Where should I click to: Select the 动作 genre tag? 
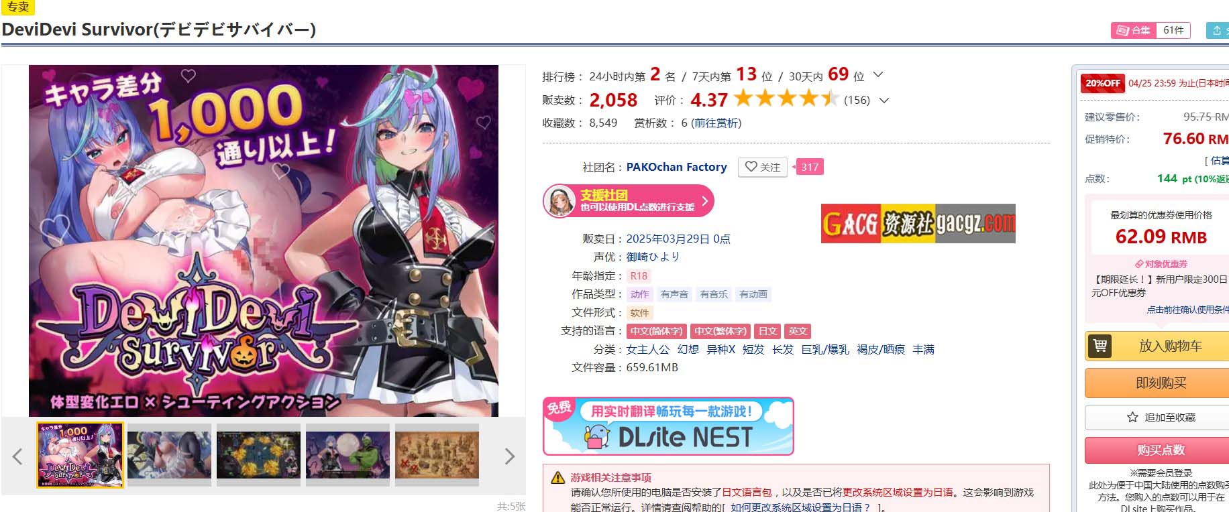(x=639, y=294)
